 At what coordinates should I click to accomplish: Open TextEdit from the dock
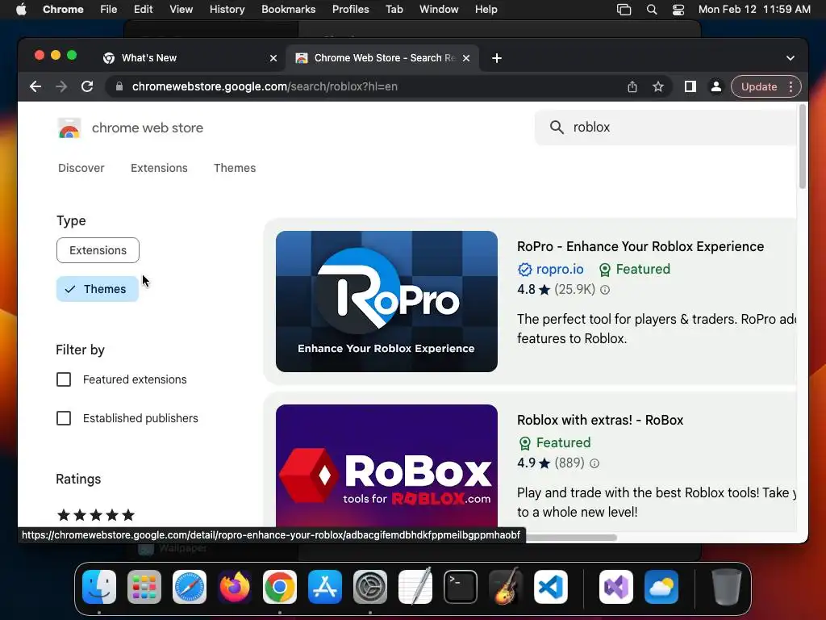click(x=415, y=587)
